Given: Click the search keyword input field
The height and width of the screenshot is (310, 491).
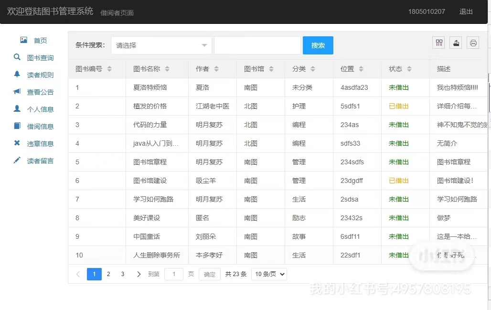Looking at the screenshot, I should pos(257,45).
